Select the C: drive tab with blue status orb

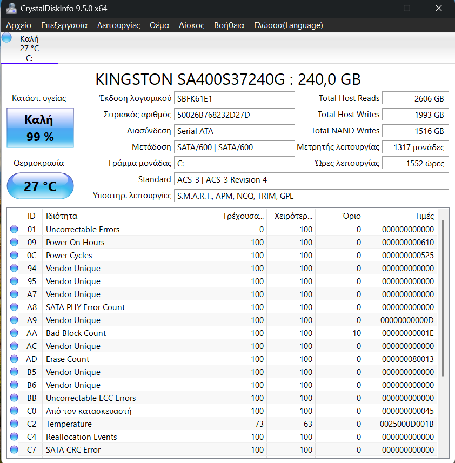pos(29,48)
